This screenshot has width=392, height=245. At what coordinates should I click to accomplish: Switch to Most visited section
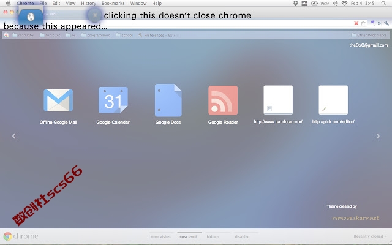pyautogui.click(x=161, y=236)
